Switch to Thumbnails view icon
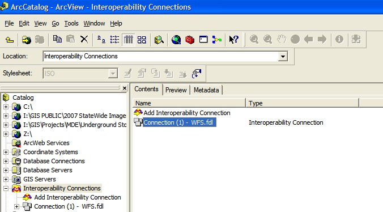This screenshot has height=212, width=383. (142, 39)
